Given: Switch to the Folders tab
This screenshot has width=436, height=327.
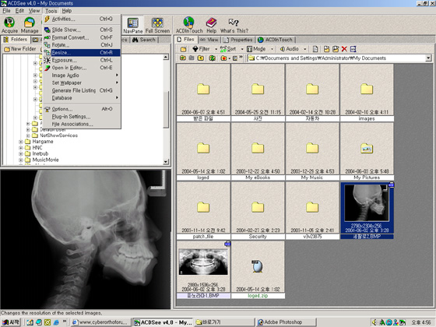Looking at the screenshot, I should click(16, 40).
